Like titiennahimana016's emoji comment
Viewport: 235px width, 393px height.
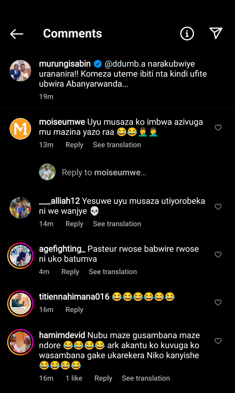(218, 302)
